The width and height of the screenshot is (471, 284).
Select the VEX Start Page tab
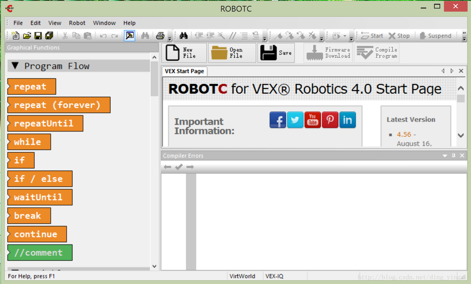tap(184, 71)
